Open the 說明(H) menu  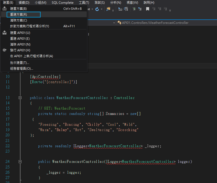(x=149, y=3)
